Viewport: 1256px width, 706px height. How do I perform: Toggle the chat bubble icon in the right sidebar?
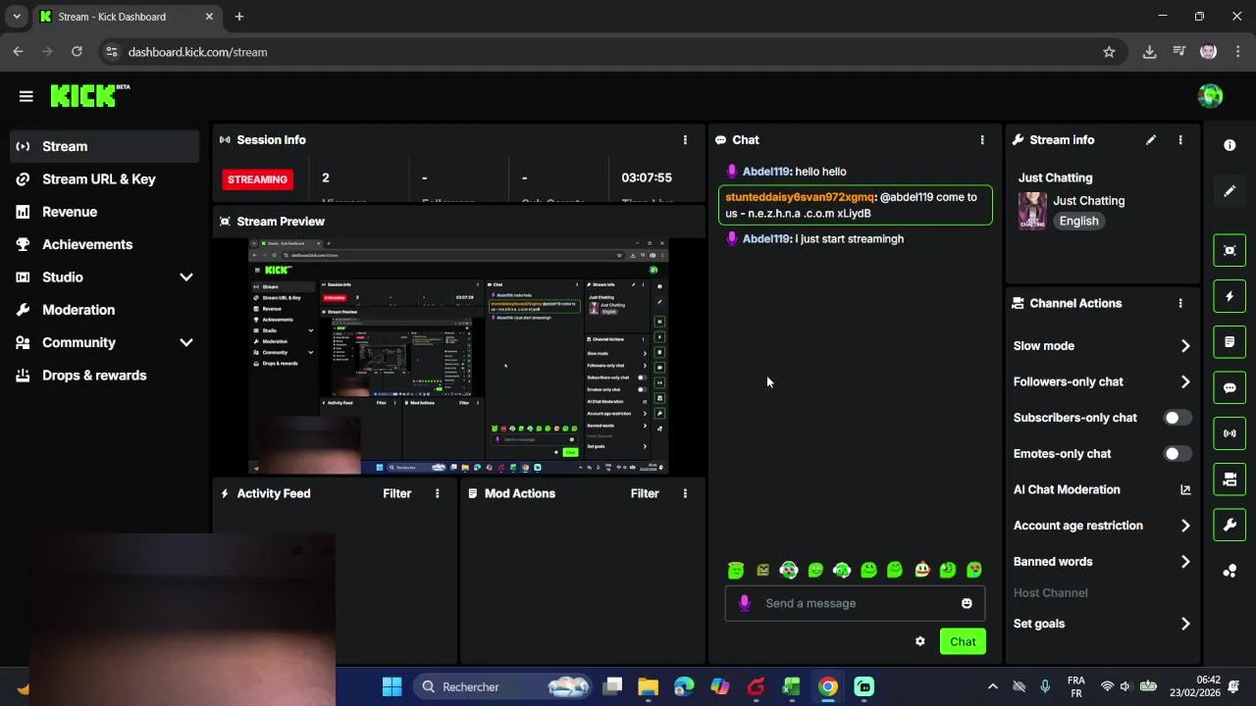click(x=1230, y=387)
